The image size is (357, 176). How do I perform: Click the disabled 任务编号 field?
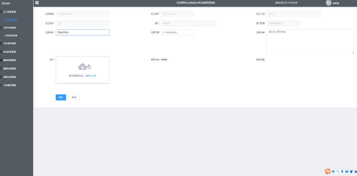pos(83,14)
